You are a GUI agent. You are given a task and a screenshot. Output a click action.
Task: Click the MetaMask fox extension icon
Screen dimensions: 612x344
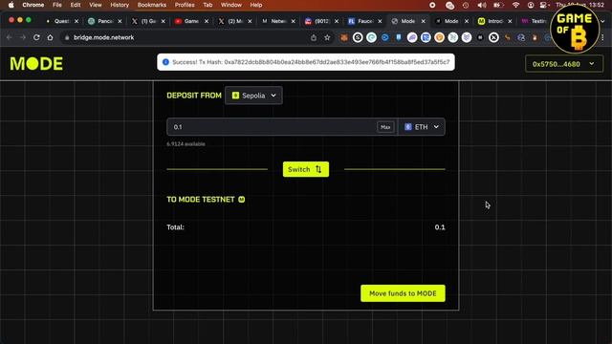point(344,37)
